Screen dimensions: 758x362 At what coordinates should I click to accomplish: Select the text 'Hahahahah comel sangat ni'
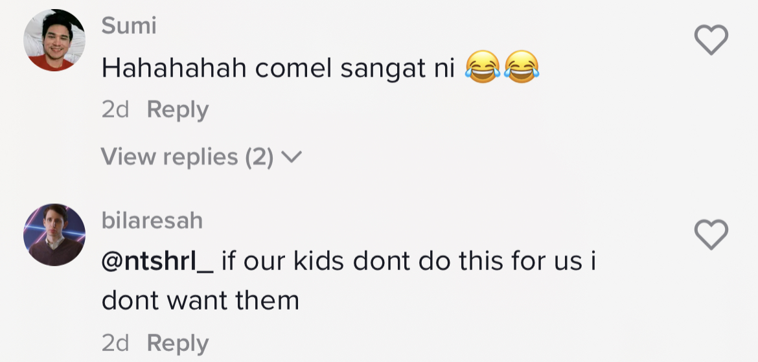pyautogui.click(x=277, y=69)
